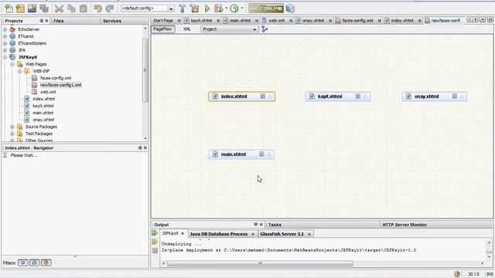Select faces-config.xml in project tree
This screenshot has height=278, width=495.
(x=56, y=78)
